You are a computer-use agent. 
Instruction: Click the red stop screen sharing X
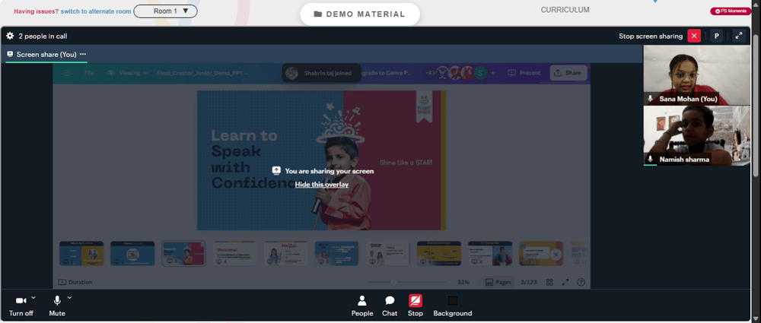coord(694,36)
